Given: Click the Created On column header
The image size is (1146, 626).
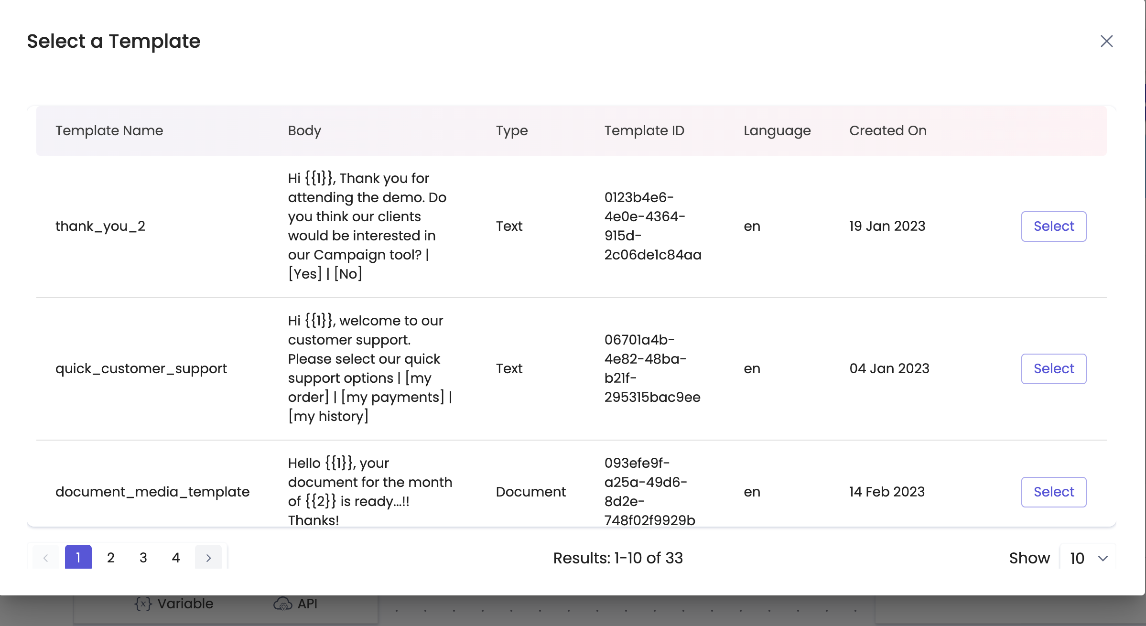Looking at the screenshot, I should (887, 130).
